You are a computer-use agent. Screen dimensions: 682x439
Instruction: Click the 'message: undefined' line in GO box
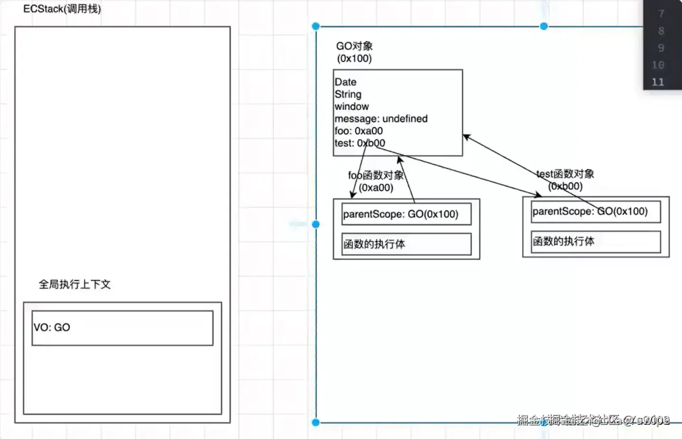381,119
